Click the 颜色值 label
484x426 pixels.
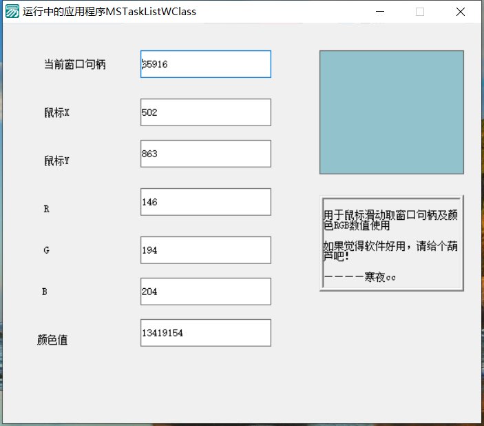pos(52,340)
